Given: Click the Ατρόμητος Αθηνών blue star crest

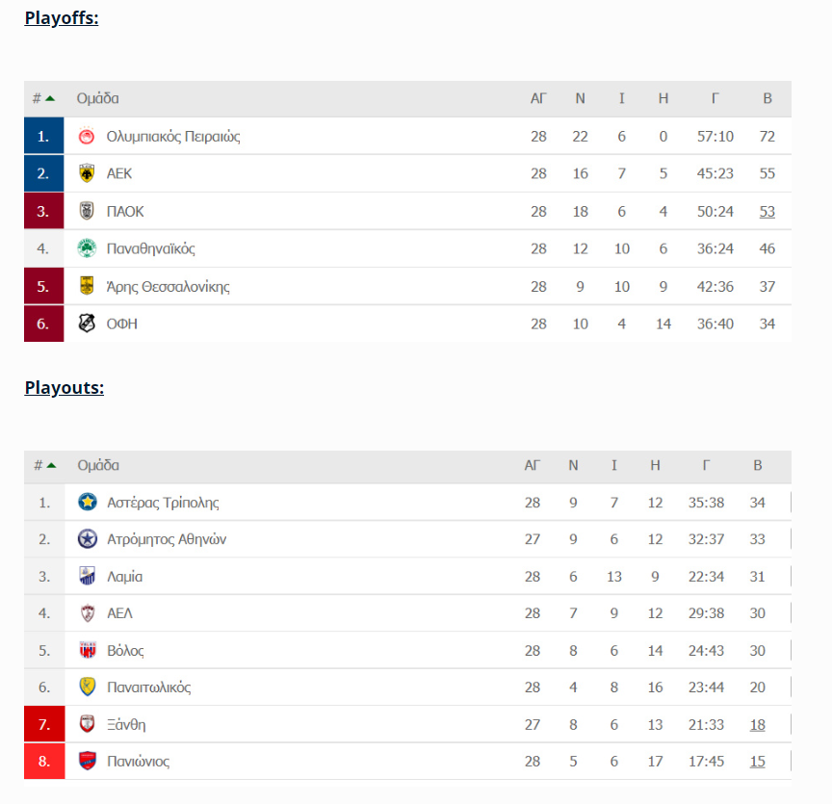Looking at the screenshot, I should (88, 539).
